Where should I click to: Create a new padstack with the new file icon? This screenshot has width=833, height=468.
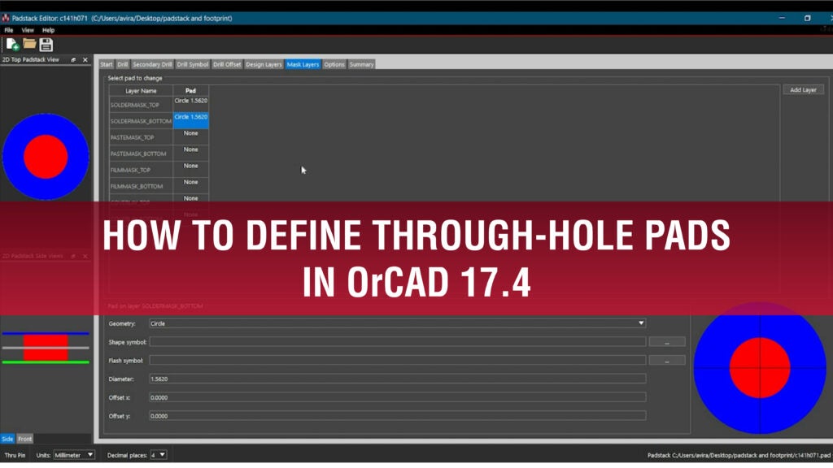[x=12, y=45]
